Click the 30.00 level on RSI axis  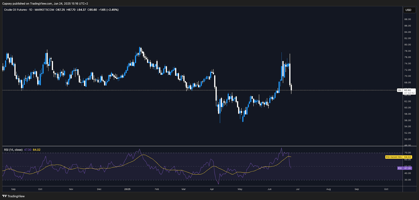tap(407, 180)
